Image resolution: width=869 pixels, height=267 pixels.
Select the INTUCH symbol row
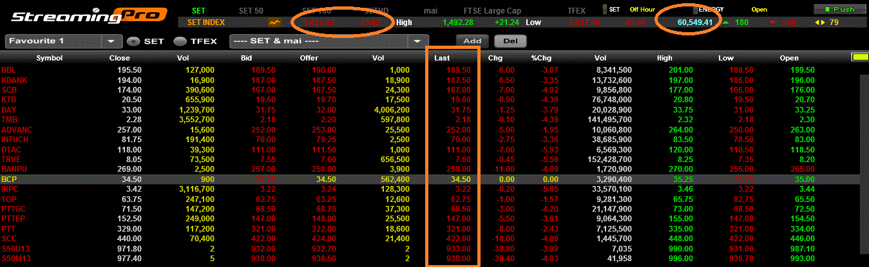(430, 140)
